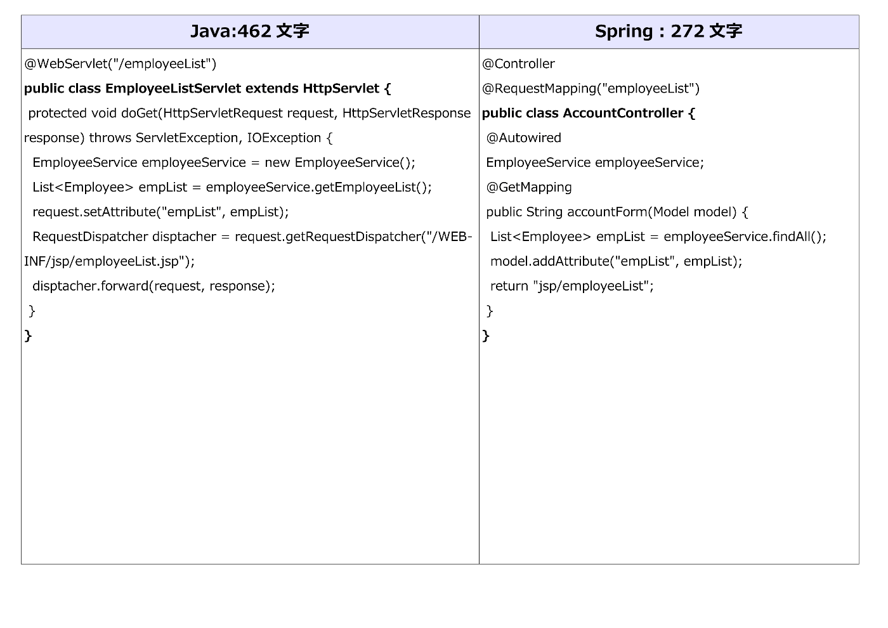Click the @WebServlet("/employeeList") line
This screenshot has width=888, height=628.
121,64
